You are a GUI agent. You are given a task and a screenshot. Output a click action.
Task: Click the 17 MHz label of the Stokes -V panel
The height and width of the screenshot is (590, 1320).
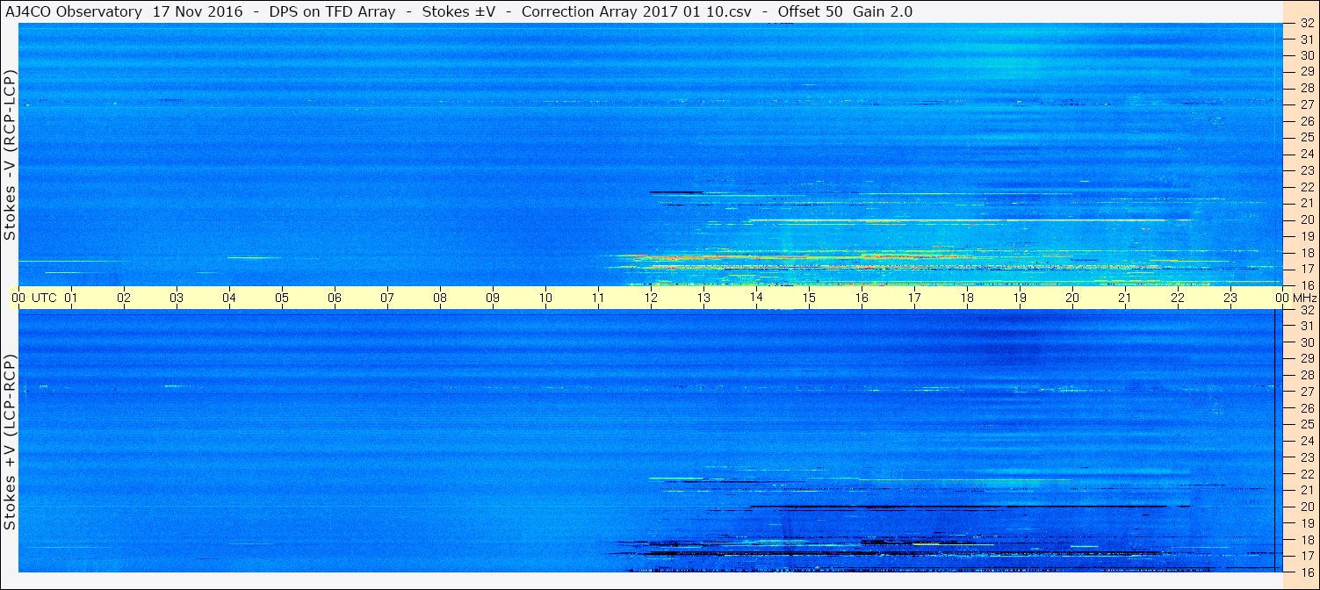[1307, 269]
